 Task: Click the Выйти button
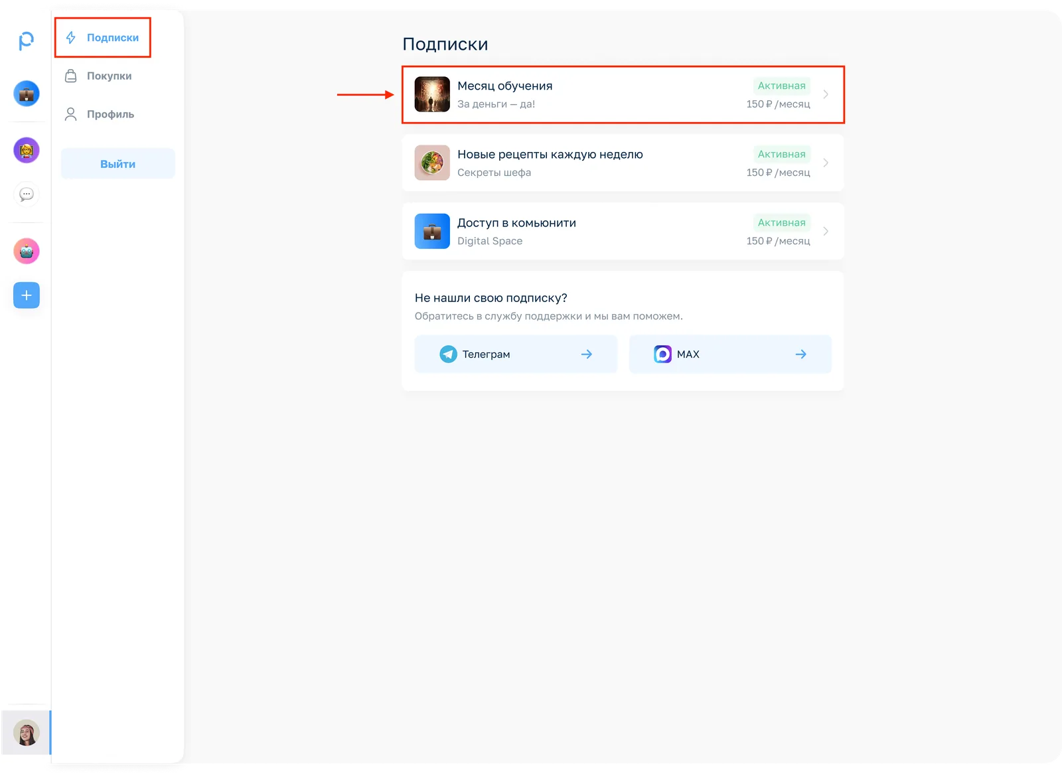(x=118, y=164)
